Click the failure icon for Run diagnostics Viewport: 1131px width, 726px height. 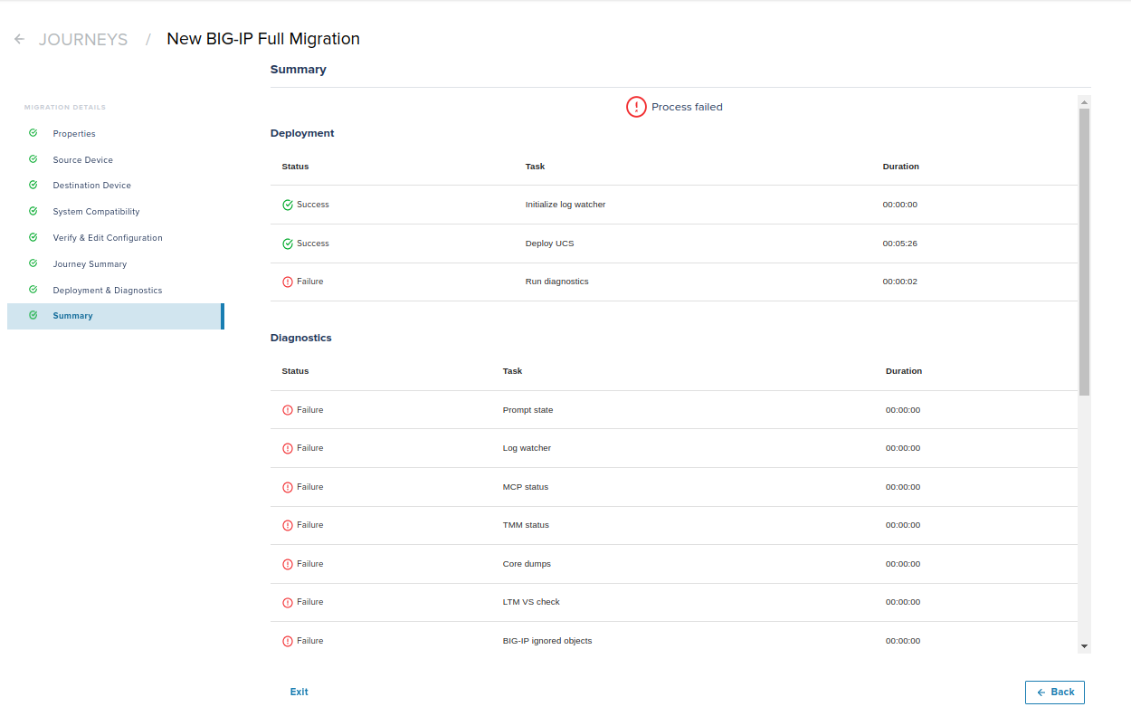[288, 282]
